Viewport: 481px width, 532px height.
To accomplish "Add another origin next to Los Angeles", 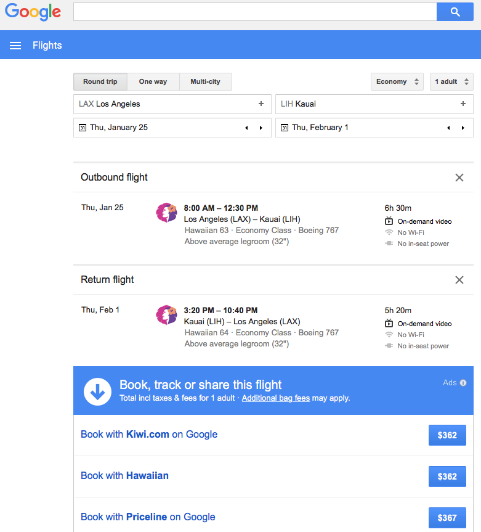I will pyautogui.click(x=261, y=104).
